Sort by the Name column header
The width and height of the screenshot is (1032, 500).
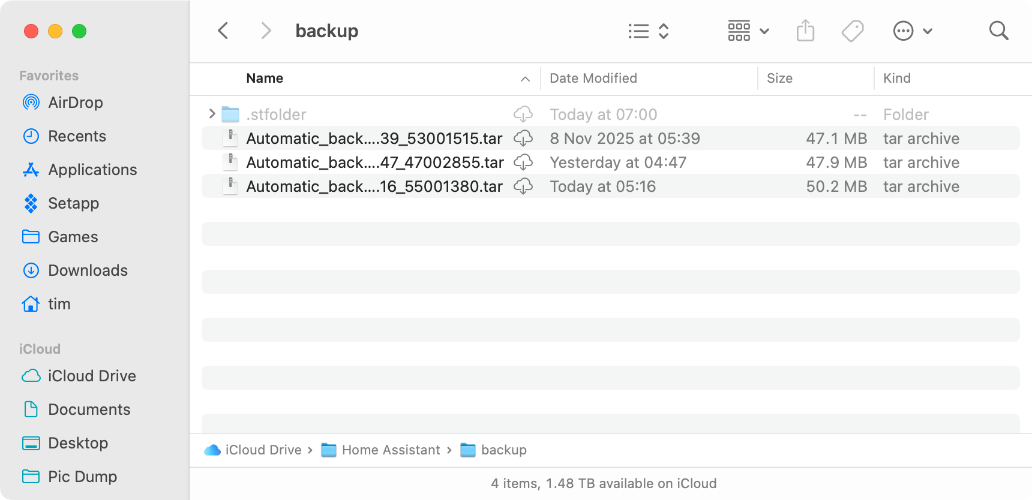tap(265, 79)
